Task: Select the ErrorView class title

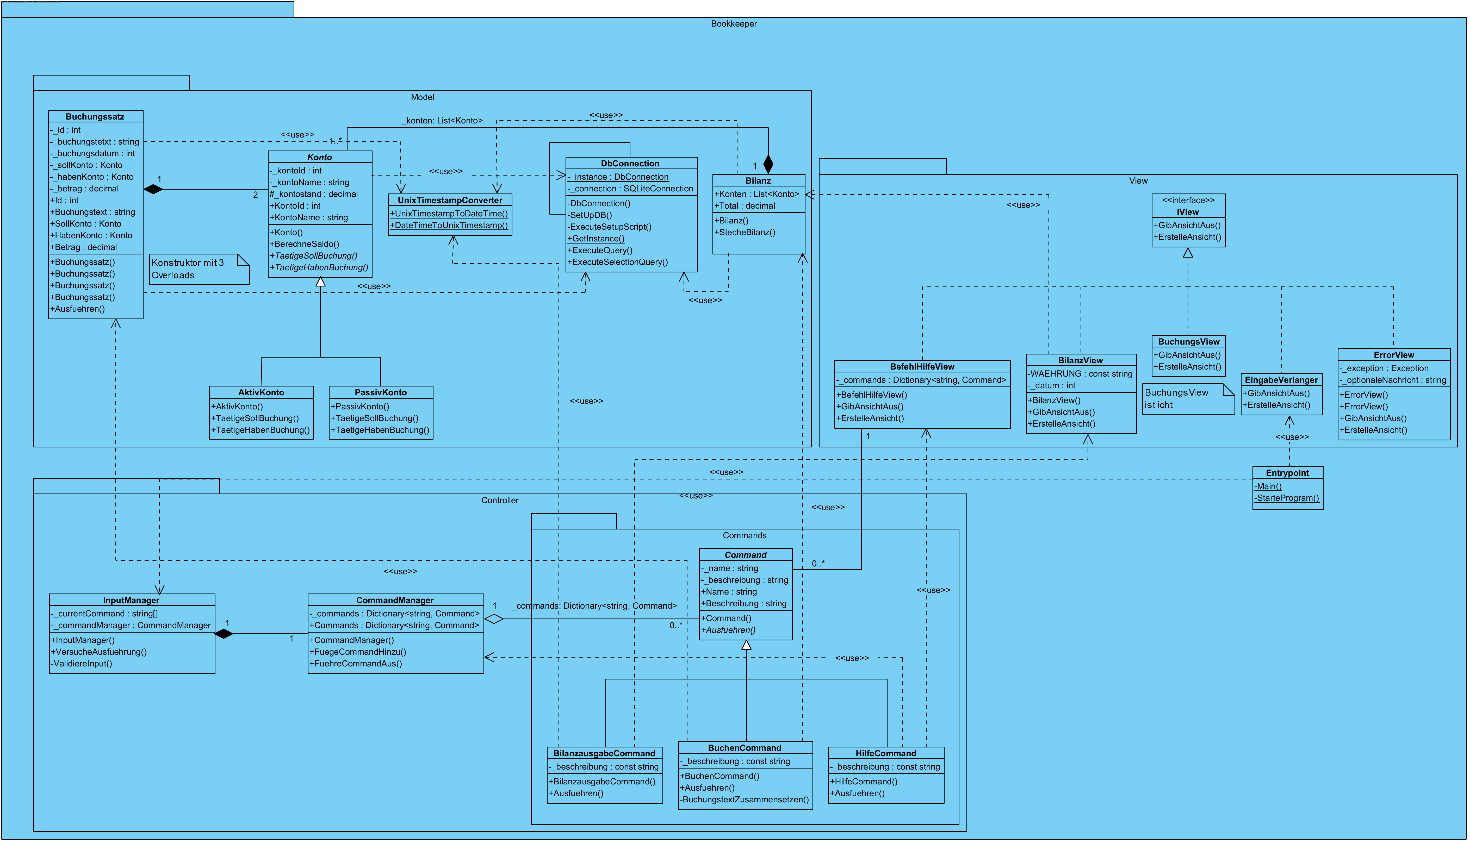Action: point(1394,355)
